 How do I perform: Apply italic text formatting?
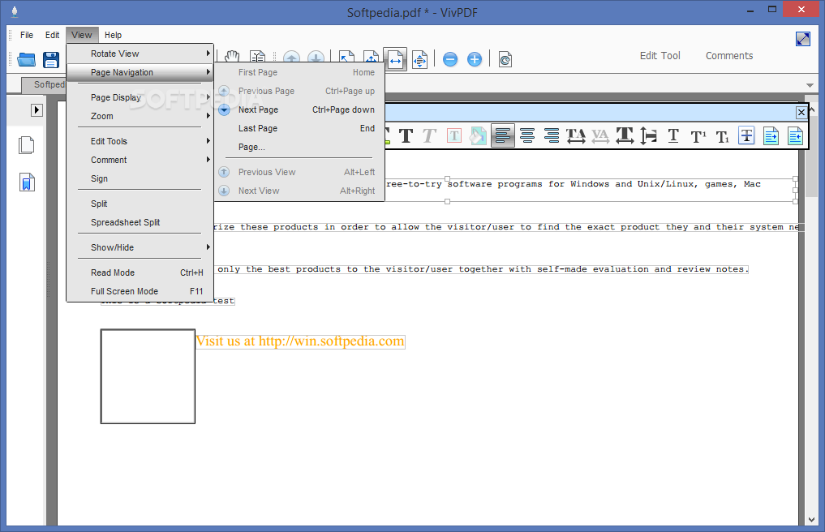pyautogui.click(x=429, y=136)
